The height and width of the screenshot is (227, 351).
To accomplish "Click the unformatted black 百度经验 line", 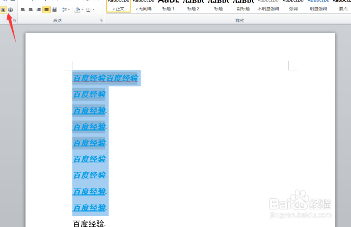I will click(x=89, y=223).
